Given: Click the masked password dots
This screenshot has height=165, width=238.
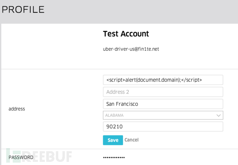Looking at the screenshot, I should 114,157.
